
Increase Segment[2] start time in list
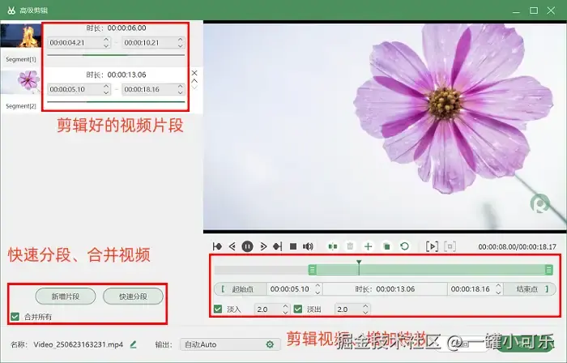pyautogui.click(x=106, y=86)
